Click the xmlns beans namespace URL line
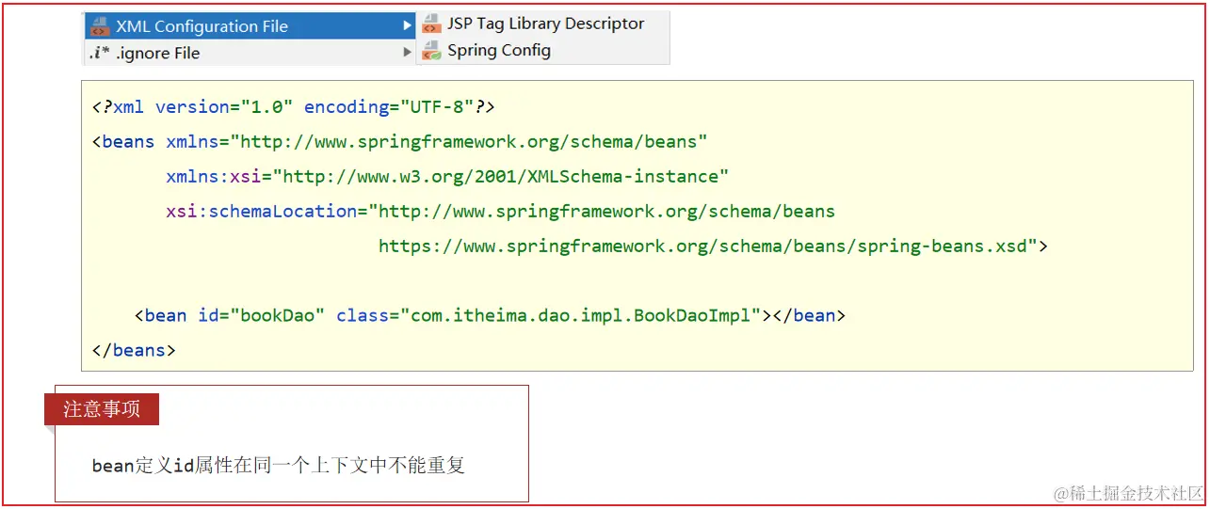The height and width of the screenshot is (509, 1210). 399,142
